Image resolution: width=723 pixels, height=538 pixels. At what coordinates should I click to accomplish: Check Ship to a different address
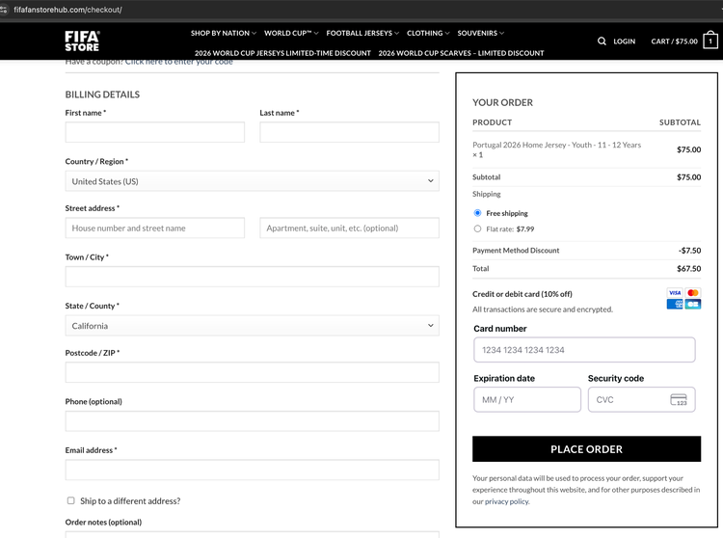pos(70,500)
